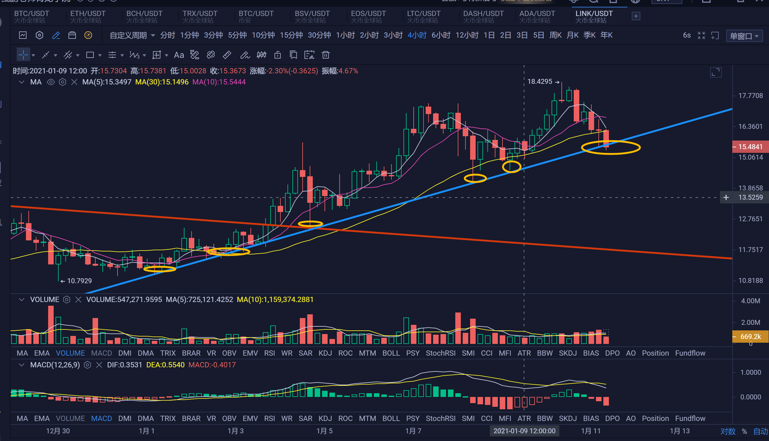Image resolution: width=769 pixels, height=441 pixels.
Task: Click the bookmark copy drawings icon
Action: (x=293, y=55)
